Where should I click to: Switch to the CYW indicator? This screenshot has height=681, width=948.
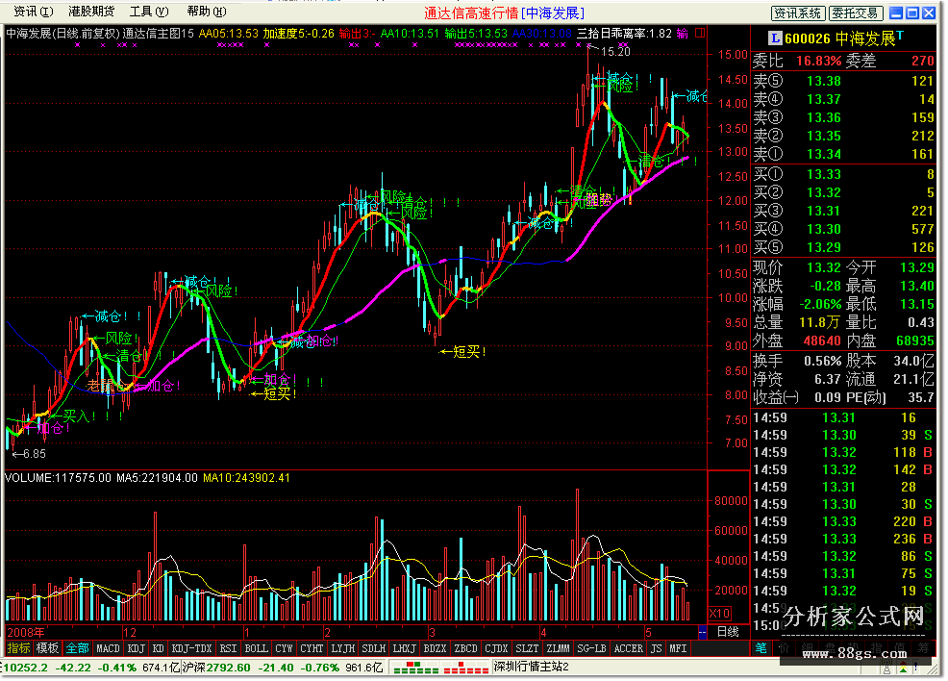285,648
